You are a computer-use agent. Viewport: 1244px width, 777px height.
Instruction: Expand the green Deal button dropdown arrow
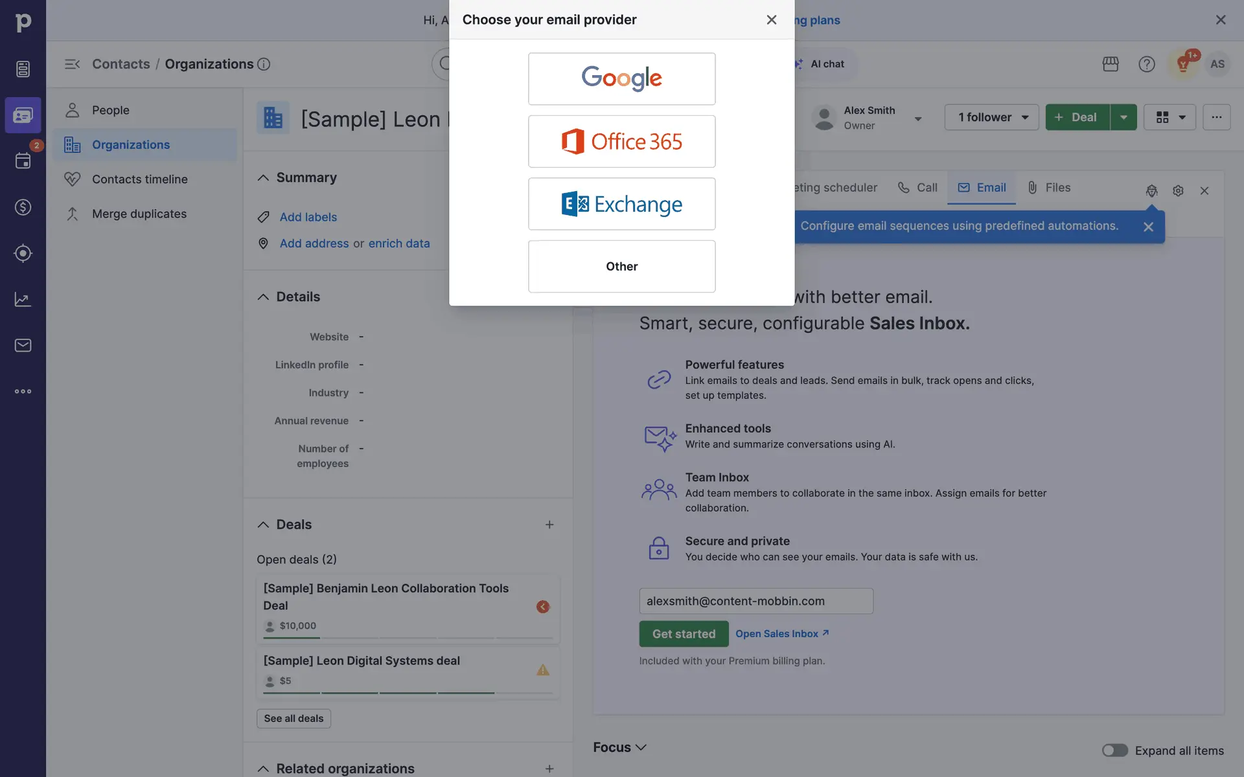click(1123, 117)
